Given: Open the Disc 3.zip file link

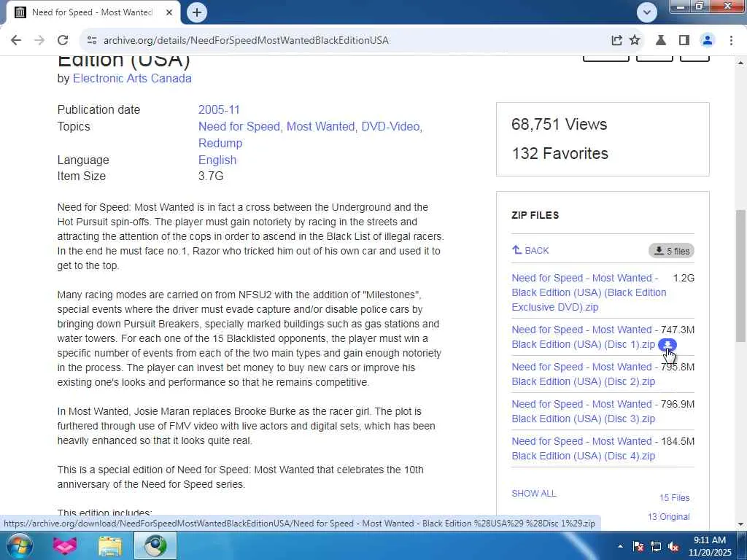Looking at the screenshot, I should [x=584, y=411].
